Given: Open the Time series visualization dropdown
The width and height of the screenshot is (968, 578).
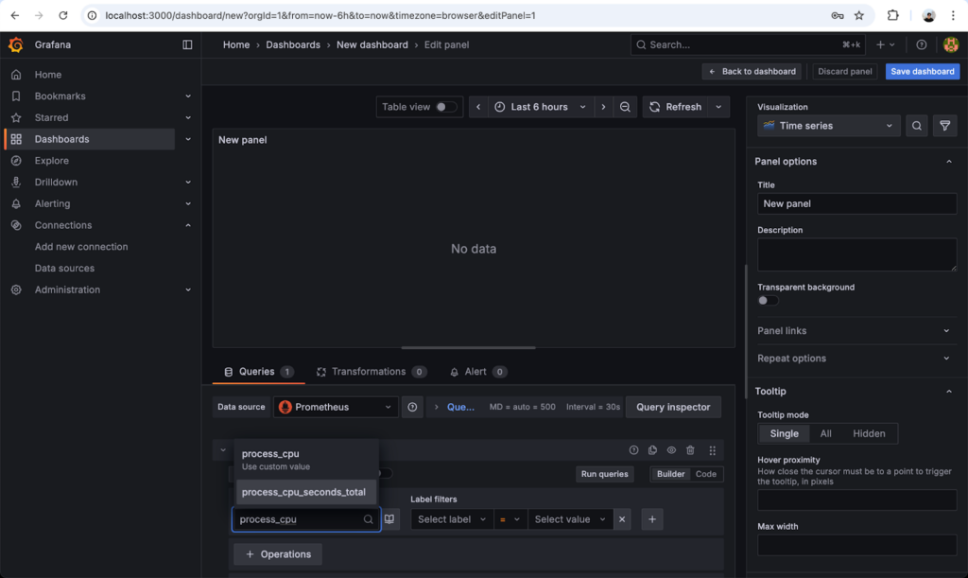Looking at the screenshot, I should coord(828,126).
